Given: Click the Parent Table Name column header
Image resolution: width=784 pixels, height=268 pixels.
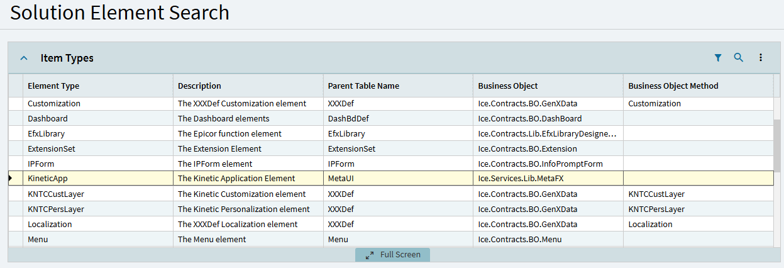Looking at the screenshot, I should click(363, 86).
